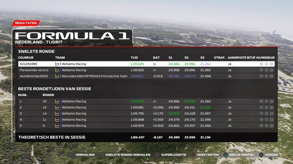Click the purple 1:09.611 lap time
Screen dimensions: 293x164
[x=137, y=76]
